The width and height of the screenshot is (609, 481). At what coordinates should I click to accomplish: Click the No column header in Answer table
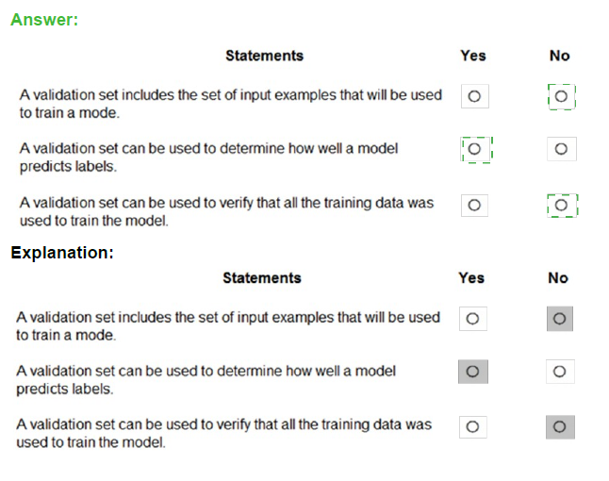560,56
